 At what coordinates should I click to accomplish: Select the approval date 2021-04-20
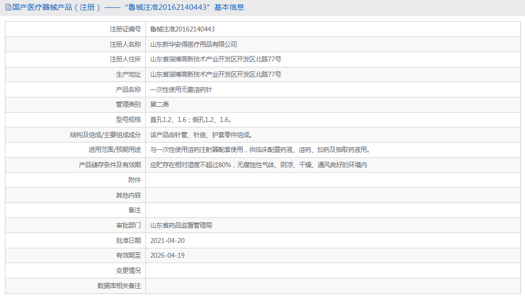pyautogui.click(x=167, y=240)
